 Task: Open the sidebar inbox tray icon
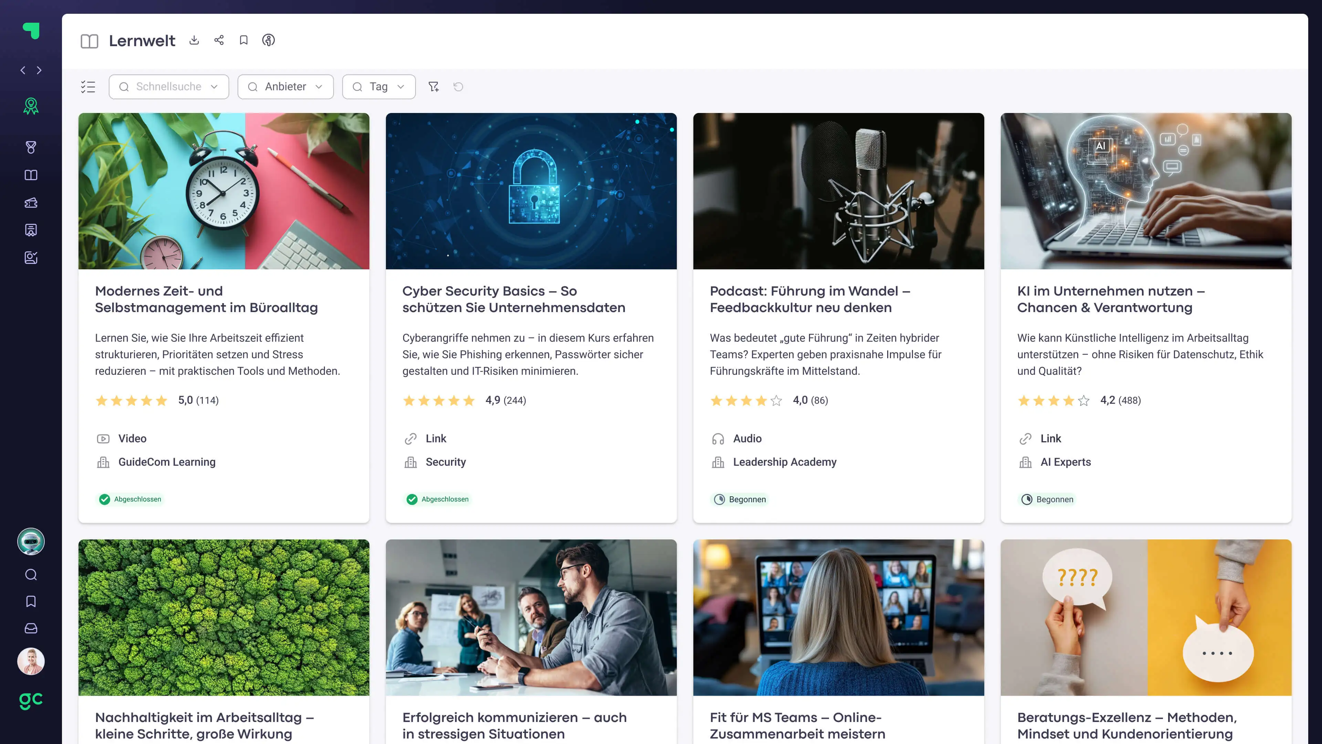[31, 629]
